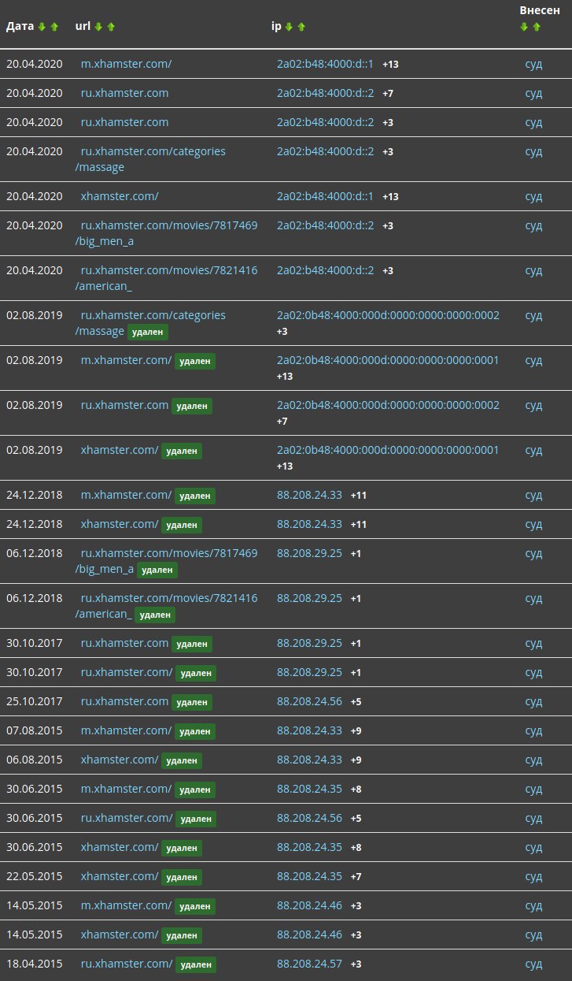Expand +11 in the 24.12.2018 m.xhamster.com/ row
This screenshot has height=981, width=572.
tap(359, 496)
